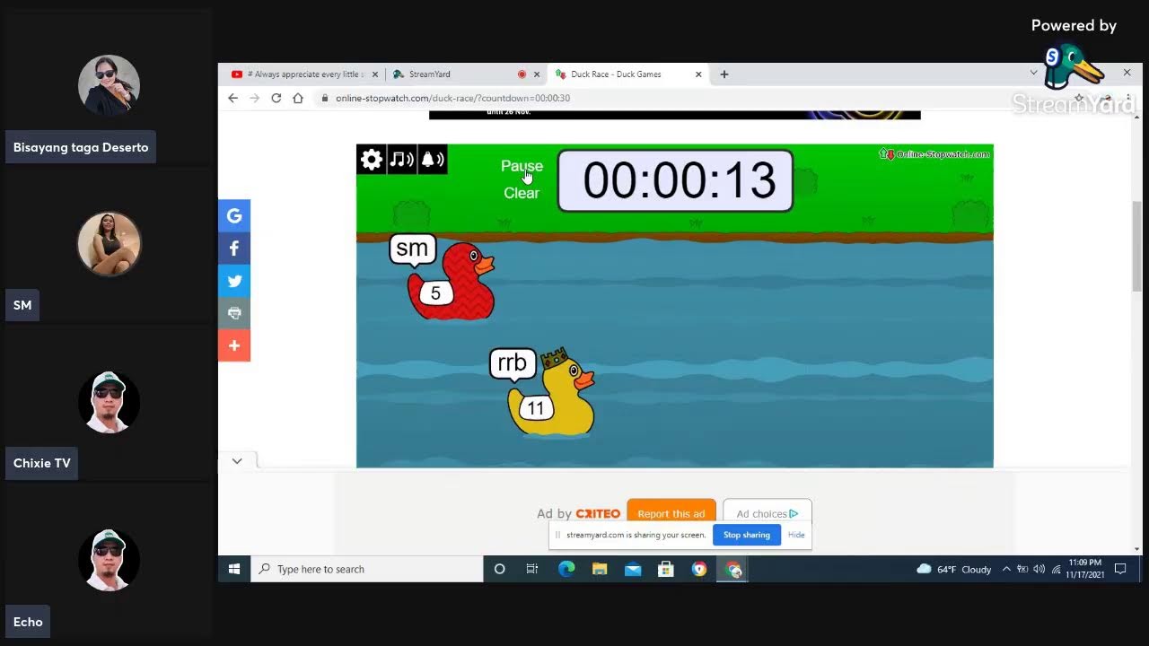Open the network wifi icon

point(1057,569)
